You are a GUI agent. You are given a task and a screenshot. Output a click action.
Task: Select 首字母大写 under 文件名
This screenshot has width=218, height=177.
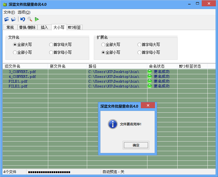[51, 45]
